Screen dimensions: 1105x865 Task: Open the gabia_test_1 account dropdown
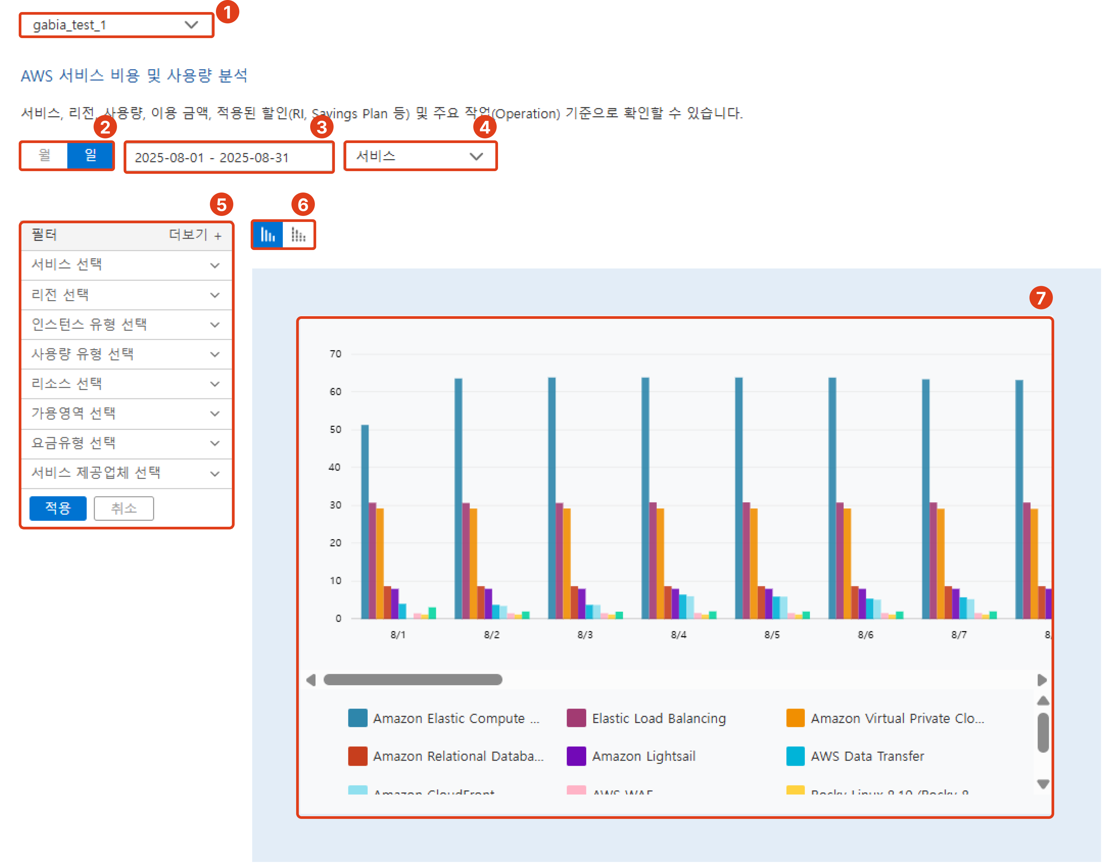[116, 25]
